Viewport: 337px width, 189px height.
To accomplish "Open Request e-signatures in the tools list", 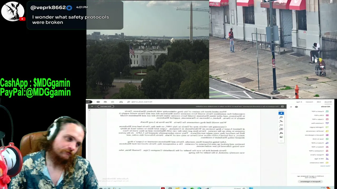I will click(x=317, y=135).
